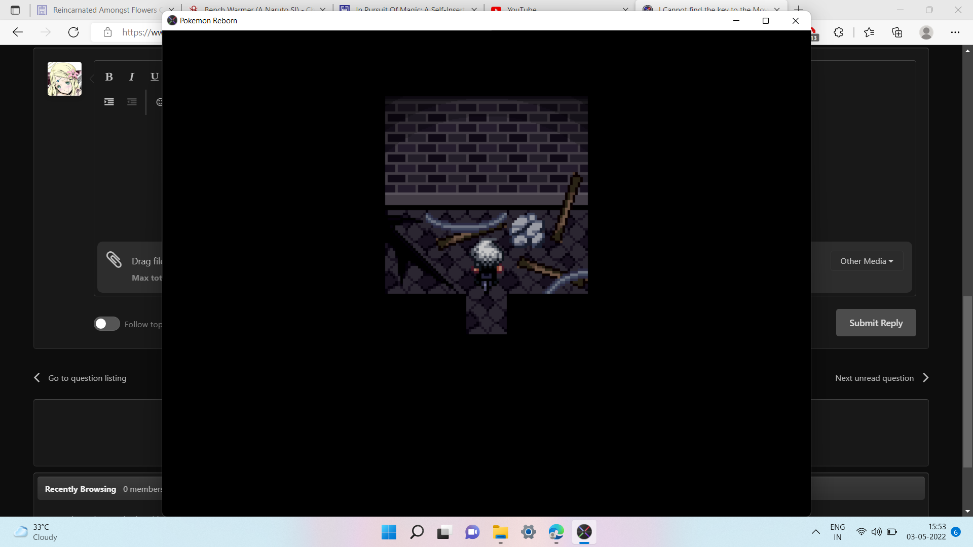This screenshot has width=973, height=547.
Task: Show hidden system tray icons chevron
Action: coord(815,532)
